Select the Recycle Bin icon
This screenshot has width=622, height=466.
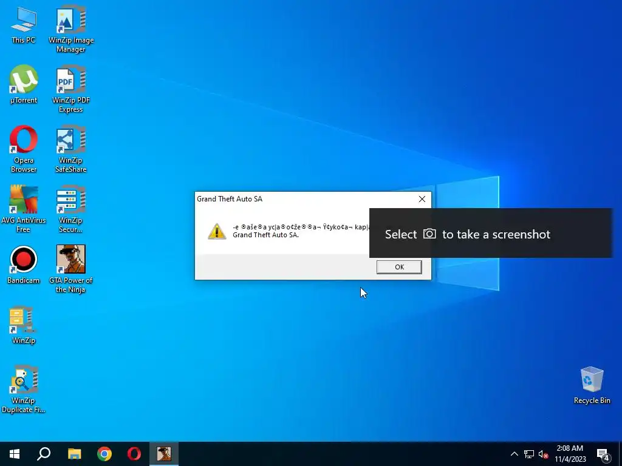[x=592, y=385]
